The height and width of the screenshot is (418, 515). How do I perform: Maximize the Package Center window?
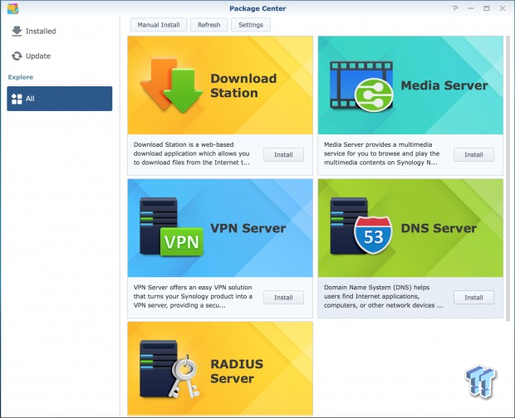click(x=487, y=8)
